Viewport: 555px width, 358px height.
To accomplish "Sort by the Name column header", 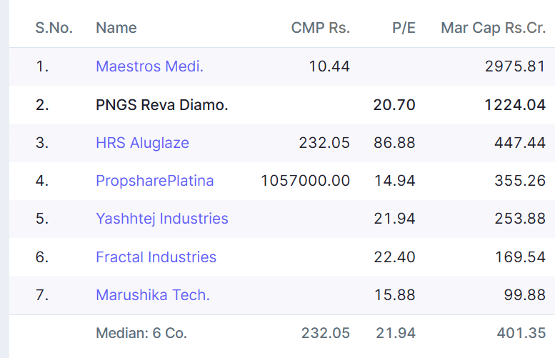I will coord(116,28).
